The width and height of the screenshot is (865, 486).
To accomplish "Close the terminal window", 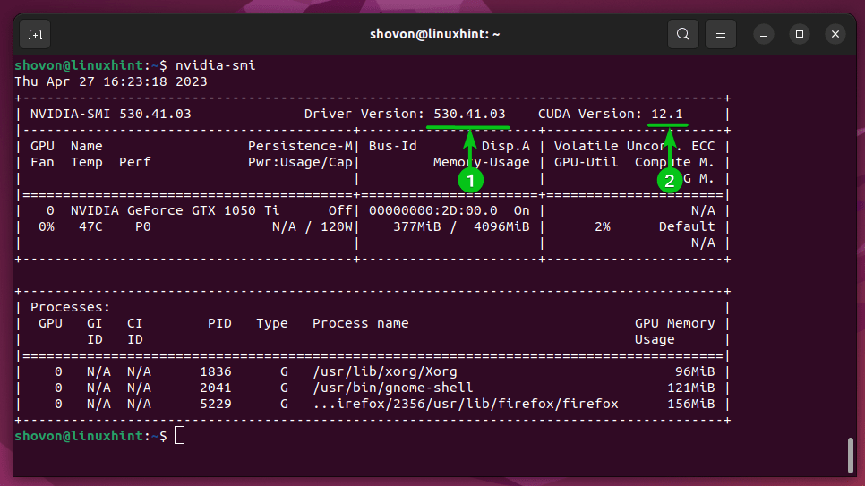I will point(835,34).
